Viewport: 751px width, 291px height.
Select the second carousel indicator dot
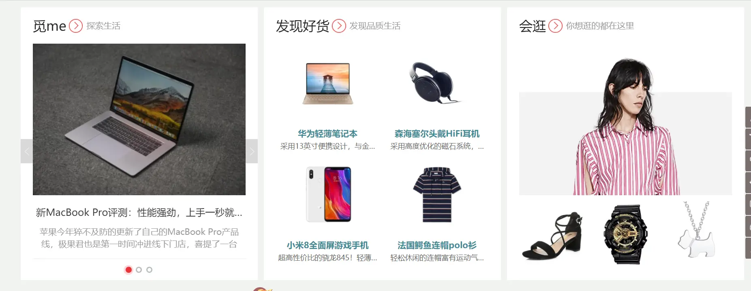139,270
